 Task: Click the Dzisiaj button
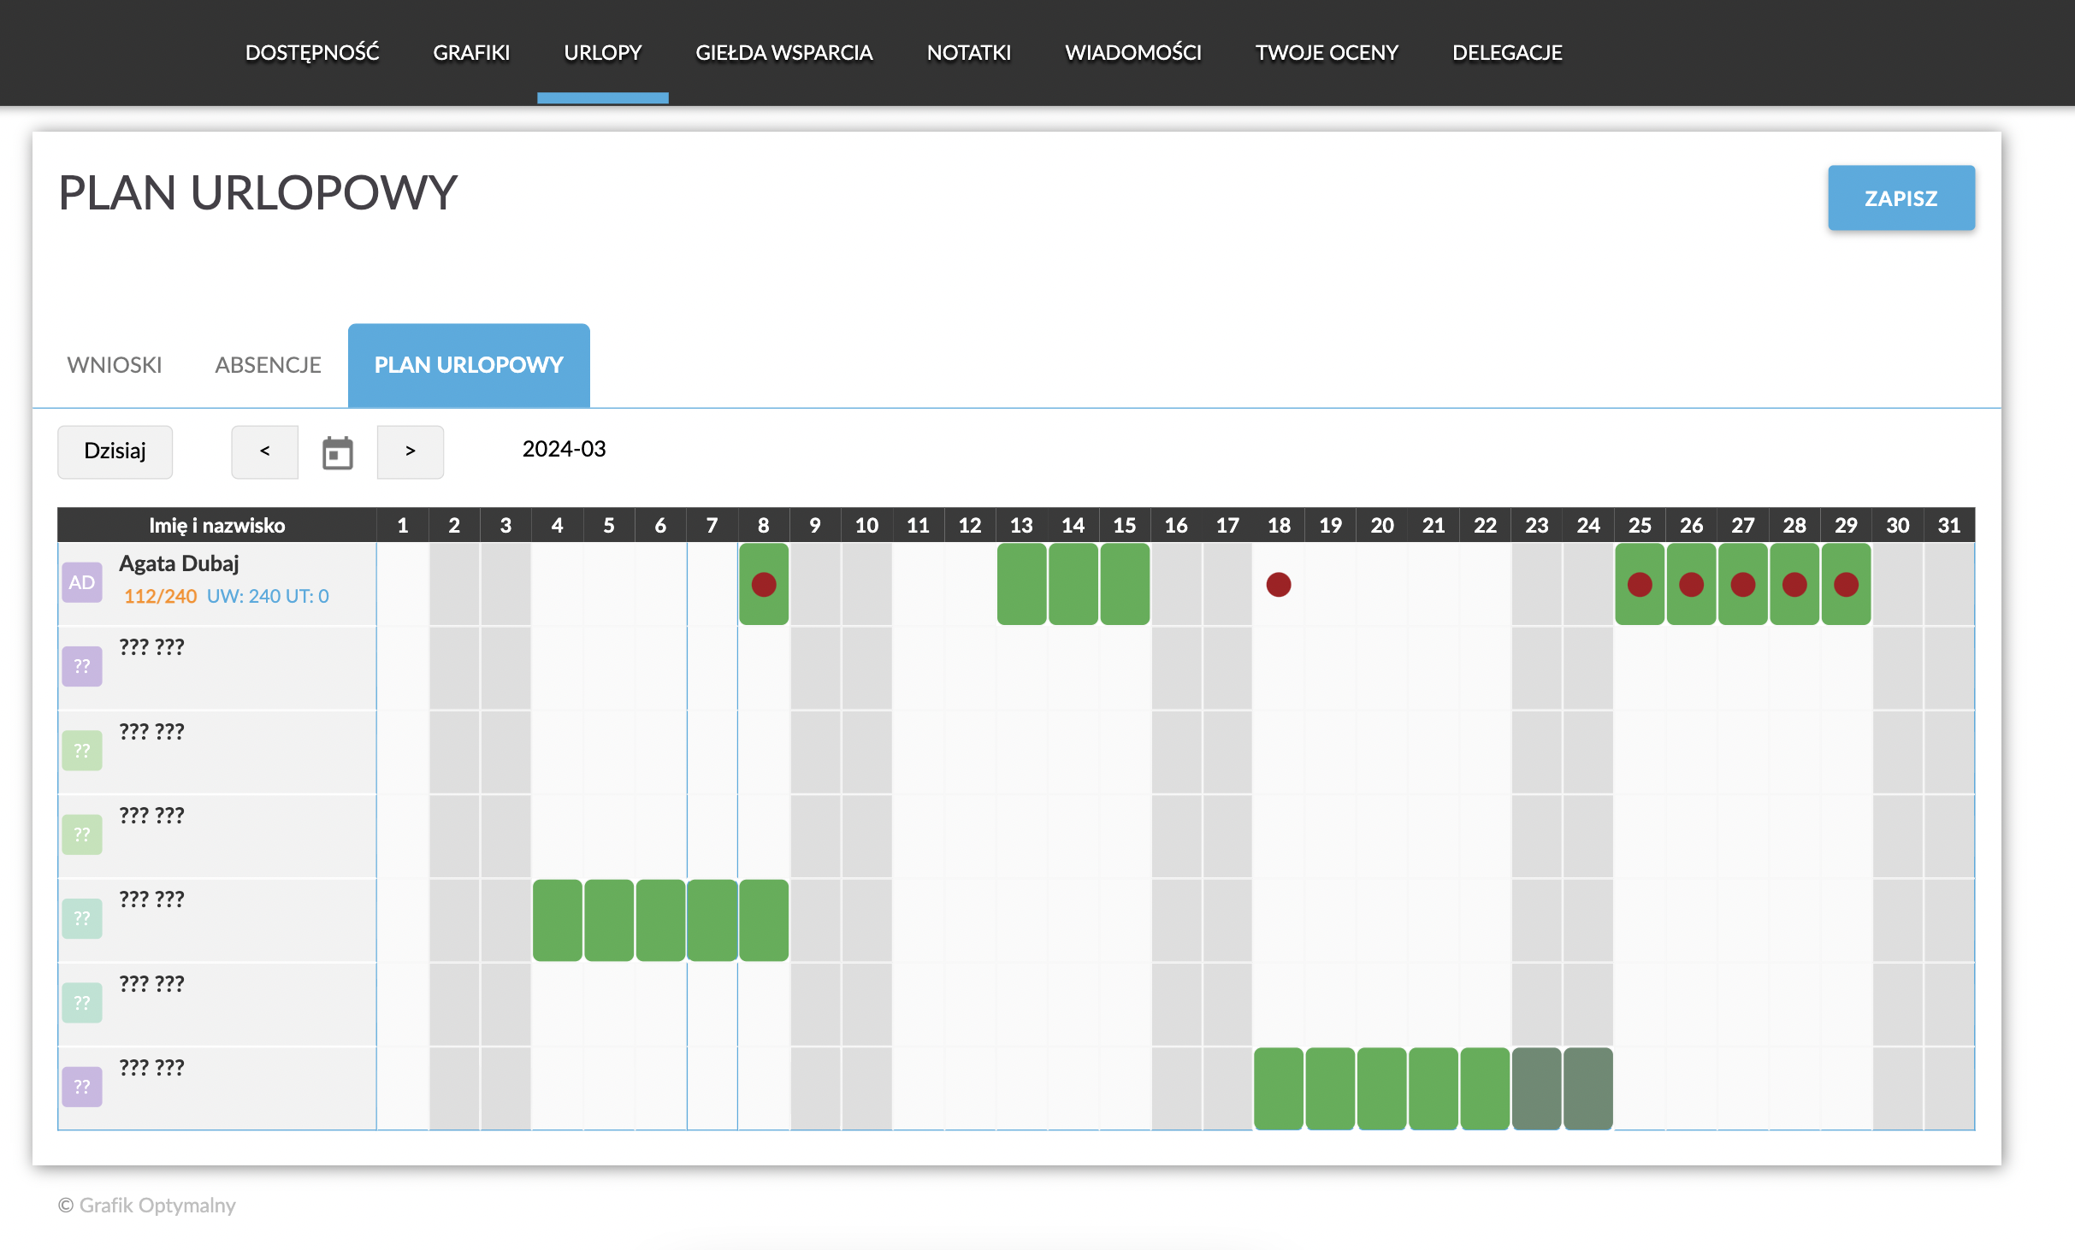(x=115, y=451)
